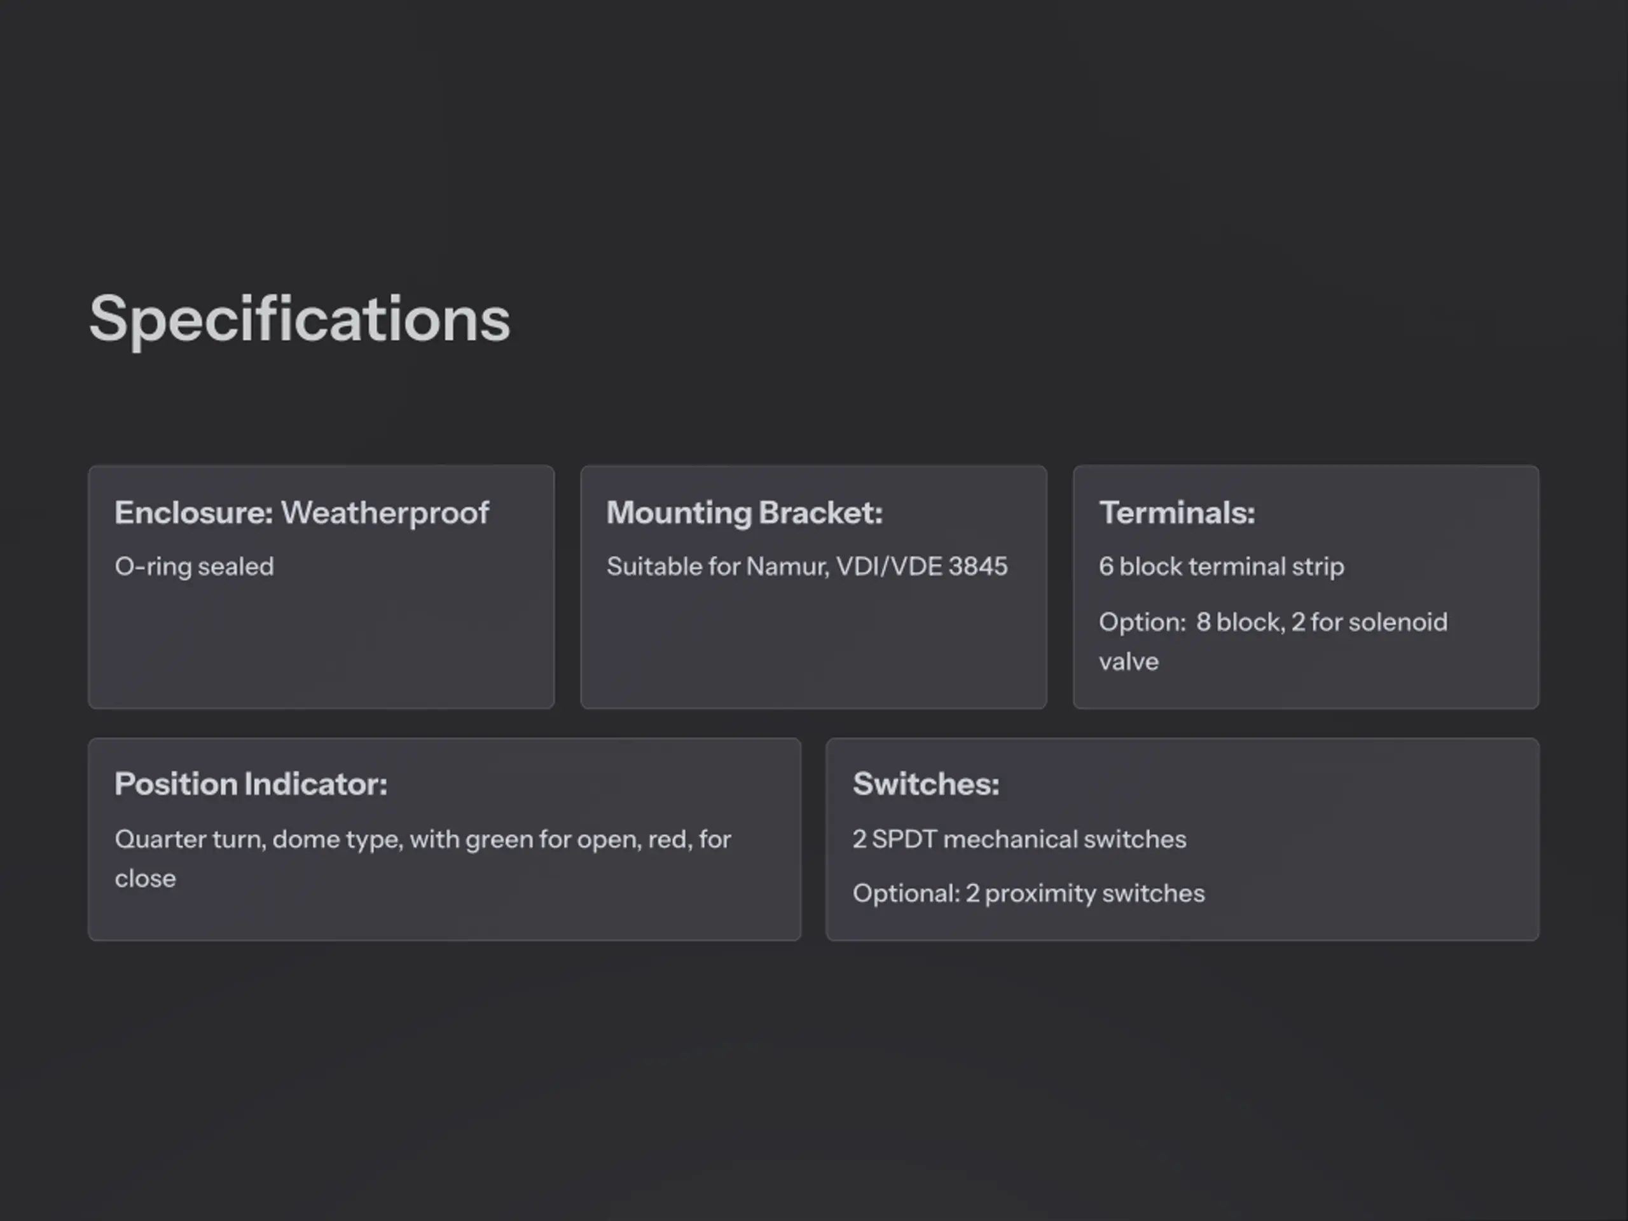1628x1221 pixels.
Task: Click Optional: 2 proximity switches line
Action: (x=1028, y=893)
